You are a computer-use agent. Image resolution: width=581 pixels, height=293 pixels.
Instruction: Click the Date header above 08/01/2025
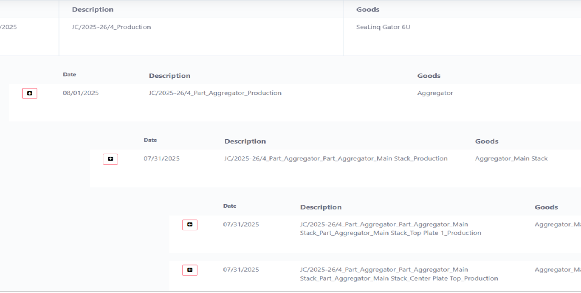pos(69,75)
